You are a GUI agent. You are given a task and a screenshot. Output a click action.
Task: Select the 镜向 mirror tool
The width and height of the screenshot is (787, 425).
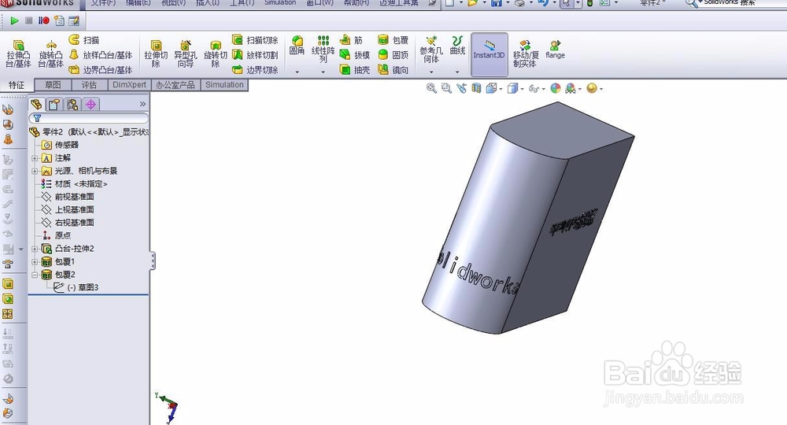pos(393,70)
